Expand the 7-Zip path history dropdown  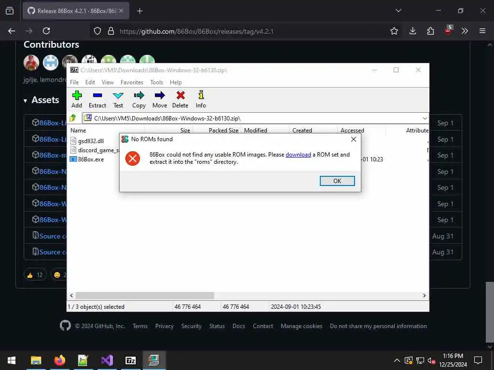pyautogui.click(x=425, y=119)
